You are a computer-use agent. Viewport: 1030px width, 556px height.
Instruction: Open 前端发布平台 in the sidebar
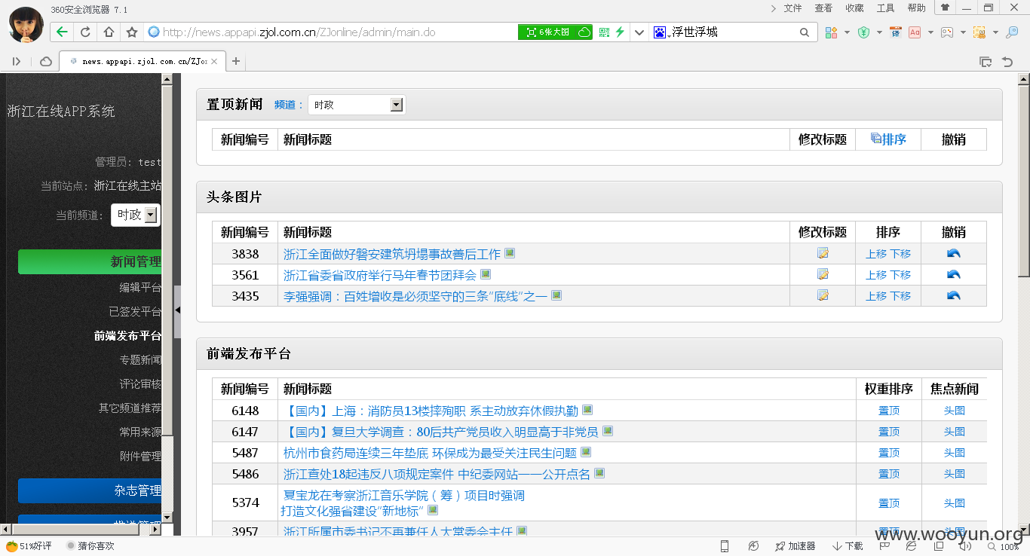coord(127,335)
